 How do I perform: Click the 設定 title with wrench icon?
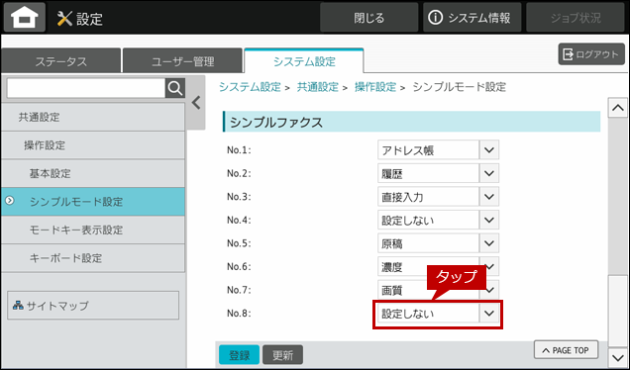(80, 19)
